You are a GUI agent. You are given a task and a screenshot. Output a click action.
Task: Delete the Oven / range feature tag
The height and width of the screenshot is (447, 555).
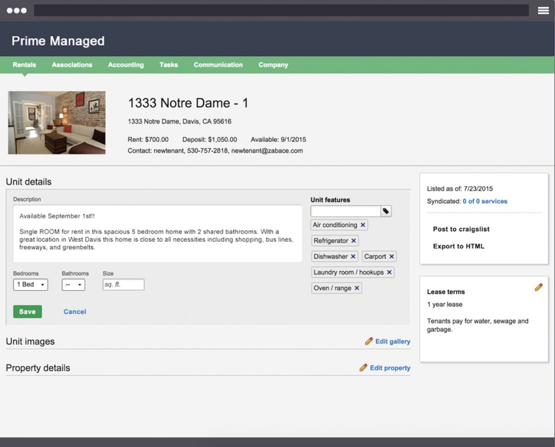(x=357, y=288)
